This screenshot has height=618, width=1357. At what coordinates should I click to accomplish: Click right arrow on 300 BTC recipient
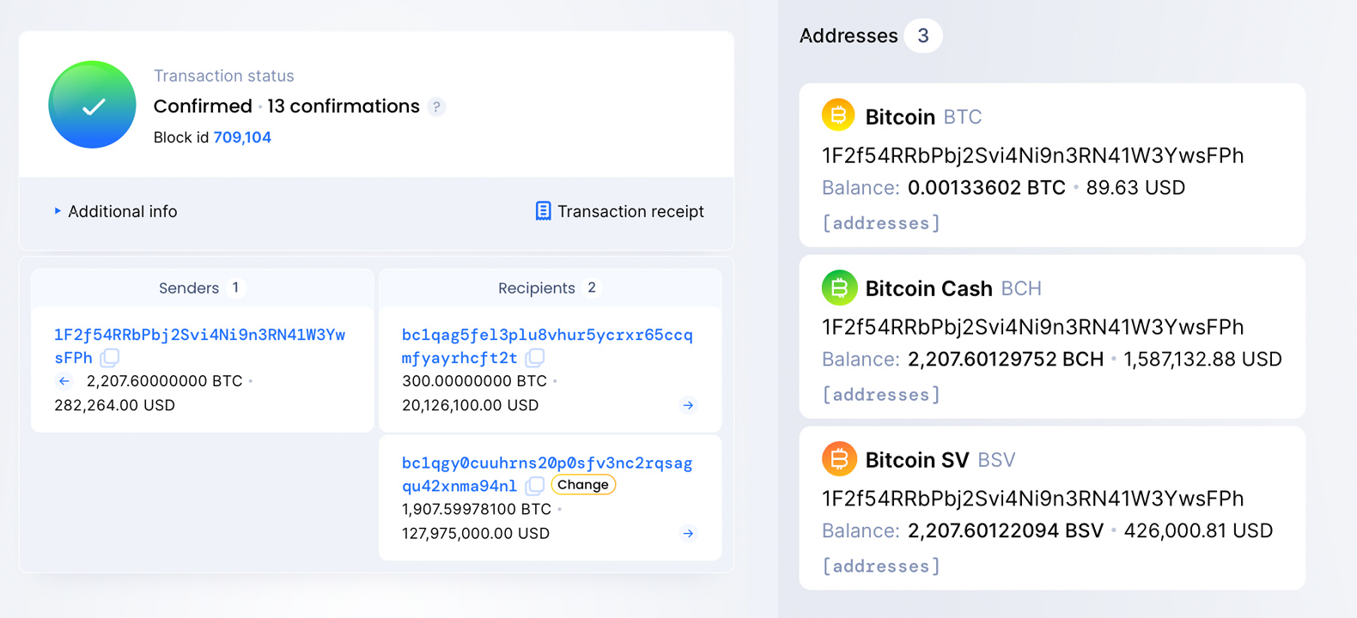coord(688,405)
